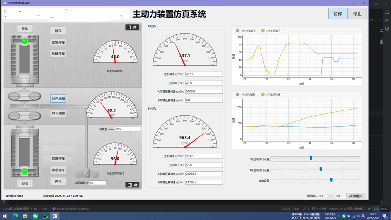The height and width of the screenshot is (220, 391).
Task: Start engine 1# with the top 起动 button
Action: pos(25,29)
